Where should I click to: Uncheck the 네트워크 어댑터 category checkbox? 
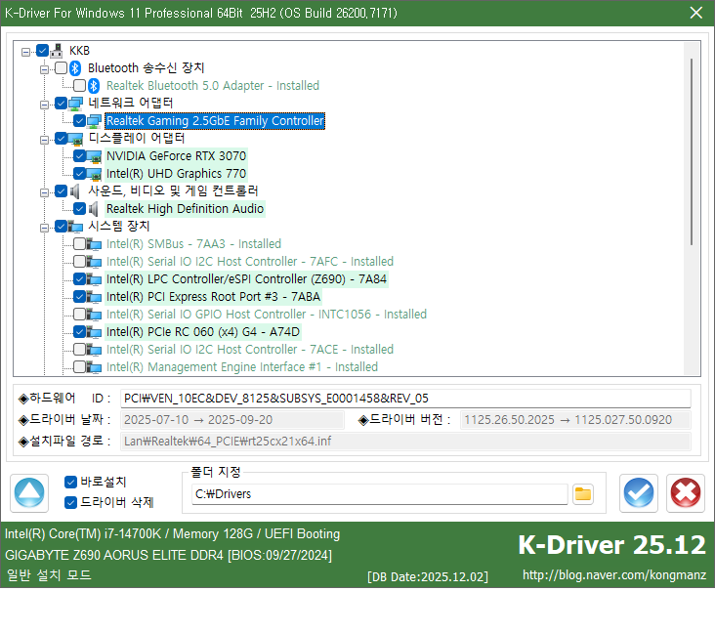62,104
